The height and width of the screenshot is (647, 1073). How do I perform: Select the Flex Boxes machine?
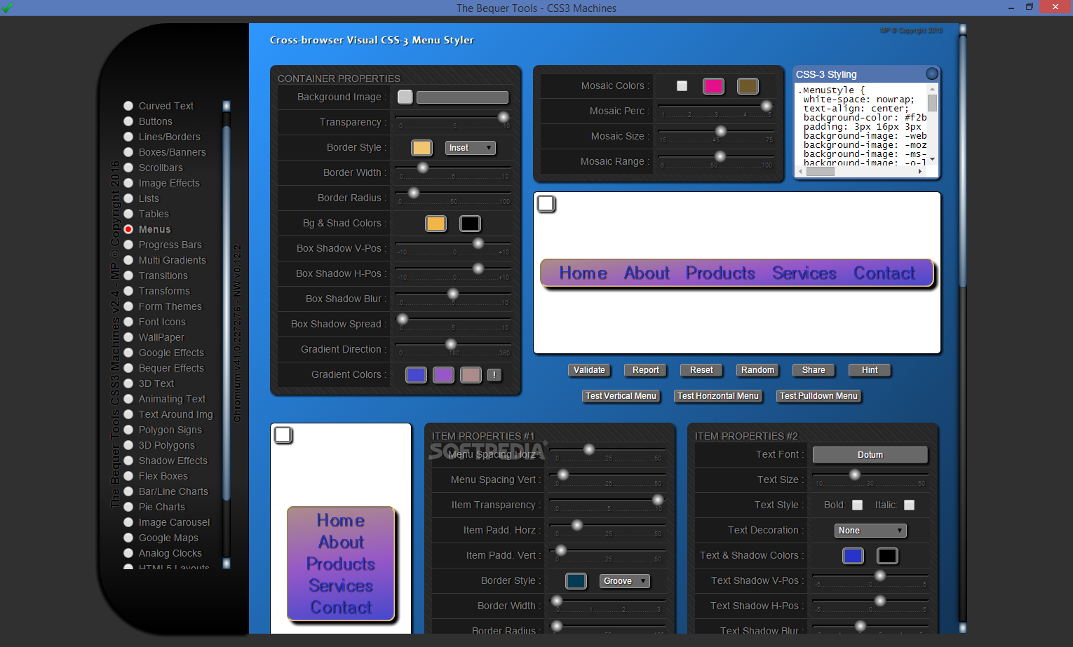coord(128,476)
